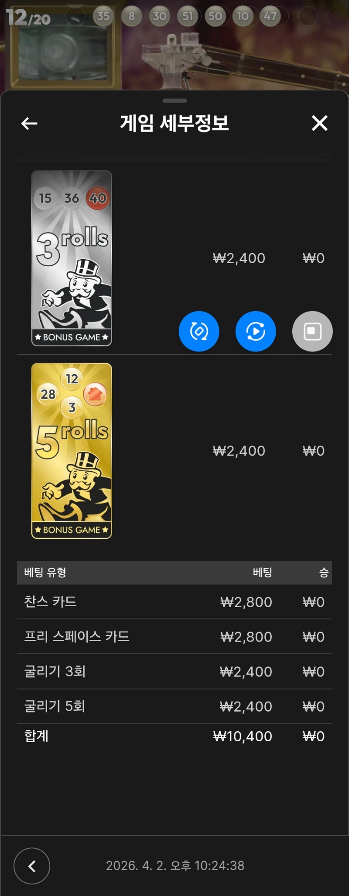
Task: Go back using the top-left arrow
Action: [29, 124]
